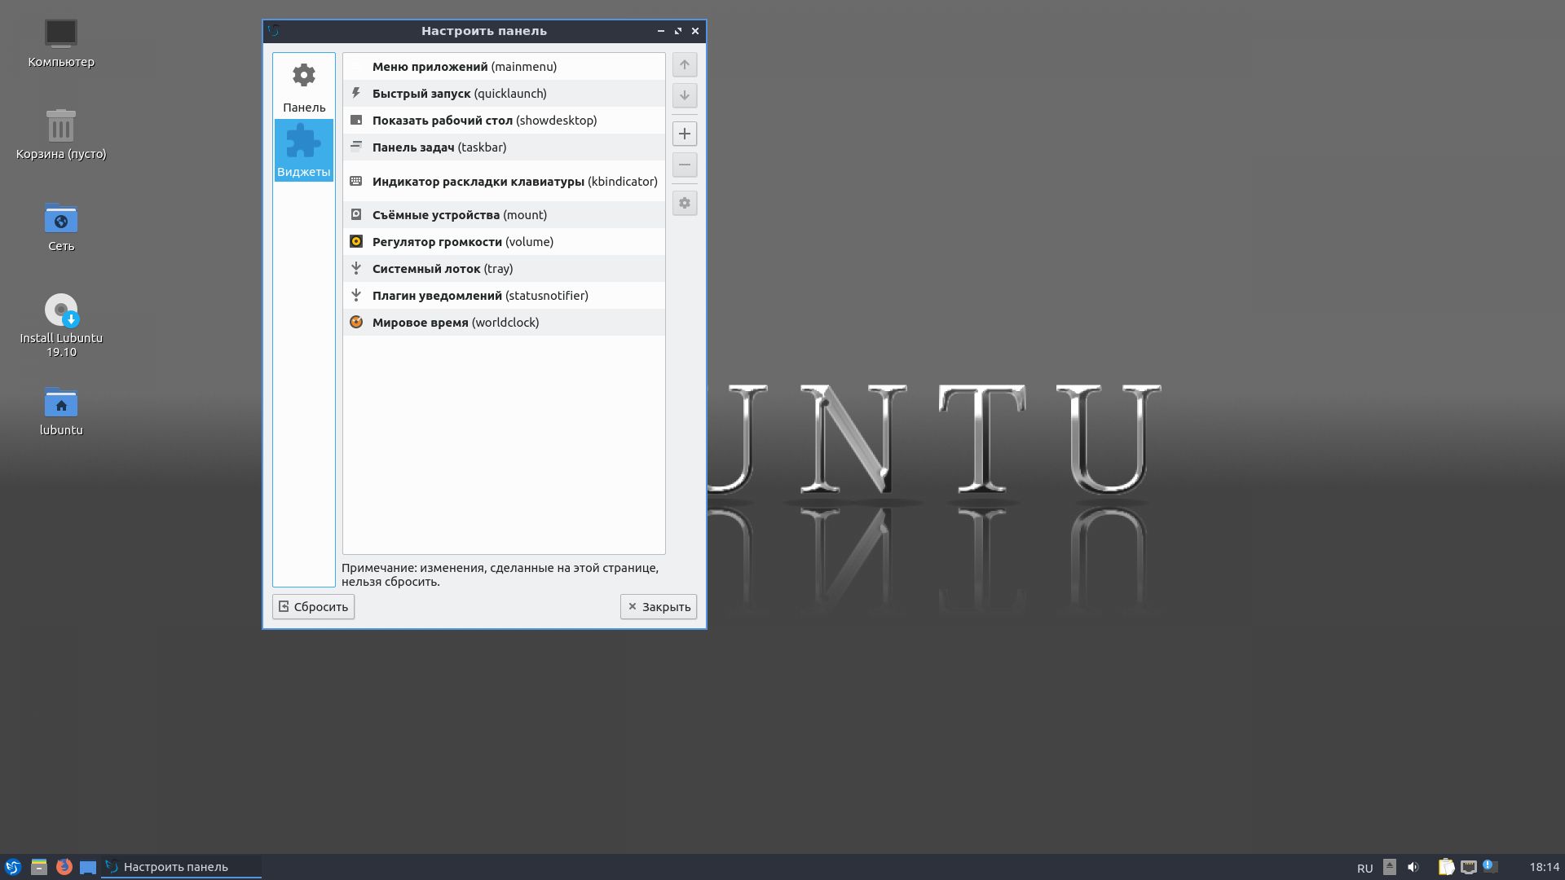Click the RU keyboard layout indicator
This screenshot has height=880, width=1565.
pyautogui.click(x=1364, y=868)
